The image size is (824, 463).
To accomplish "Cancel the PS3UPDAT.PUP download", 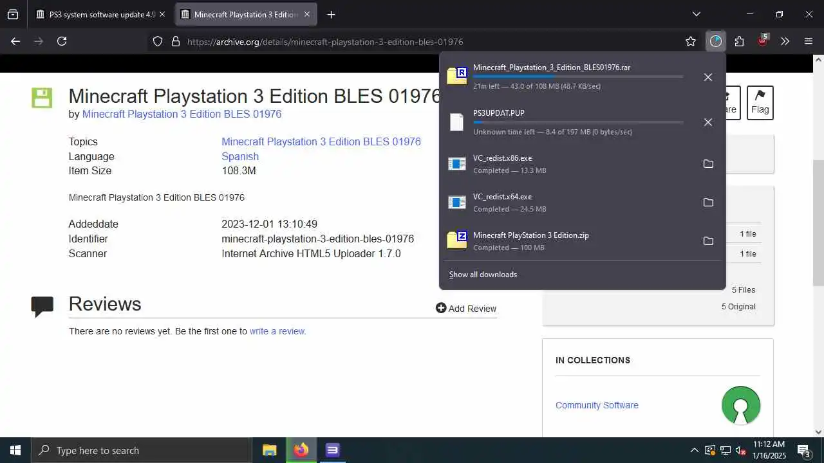I will point(707,122).
